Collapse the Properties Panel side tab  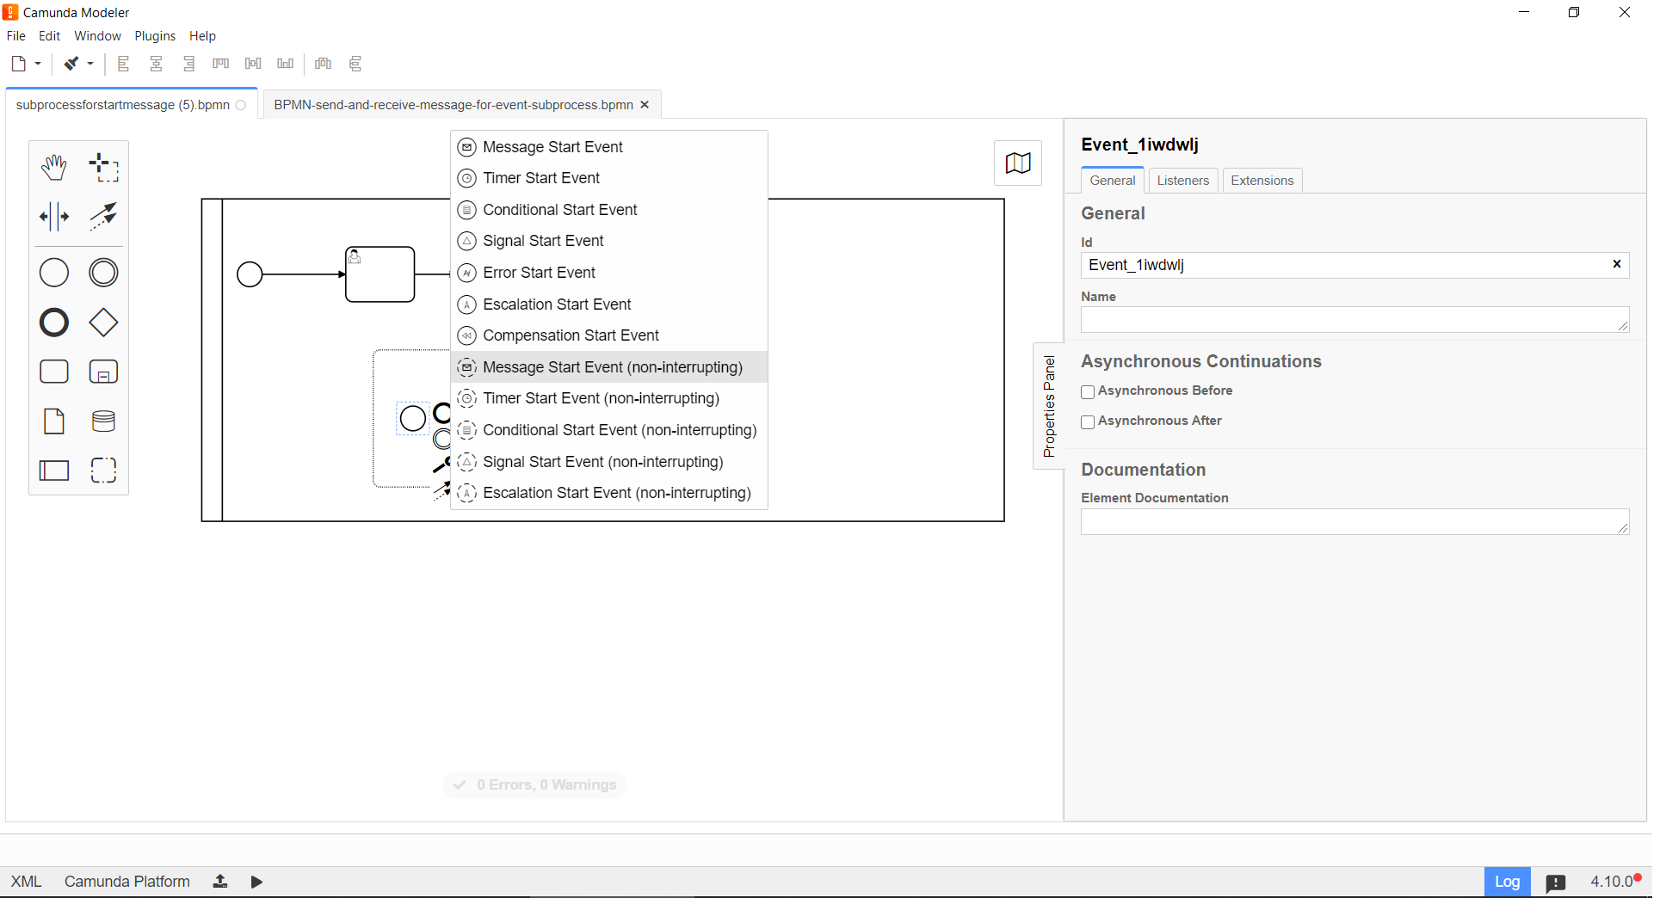[x=1048, y=406]
